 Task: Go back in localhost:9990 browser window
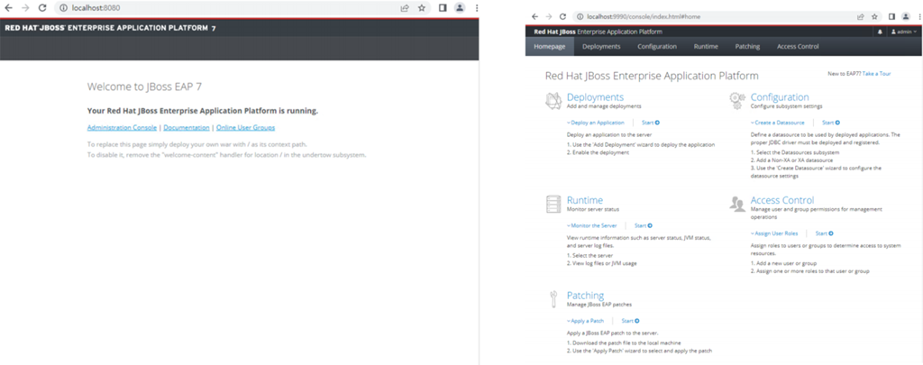(535, 16)
